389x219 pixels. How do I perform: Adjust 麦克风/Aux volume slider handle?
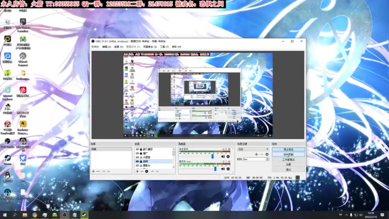(215, 169)
